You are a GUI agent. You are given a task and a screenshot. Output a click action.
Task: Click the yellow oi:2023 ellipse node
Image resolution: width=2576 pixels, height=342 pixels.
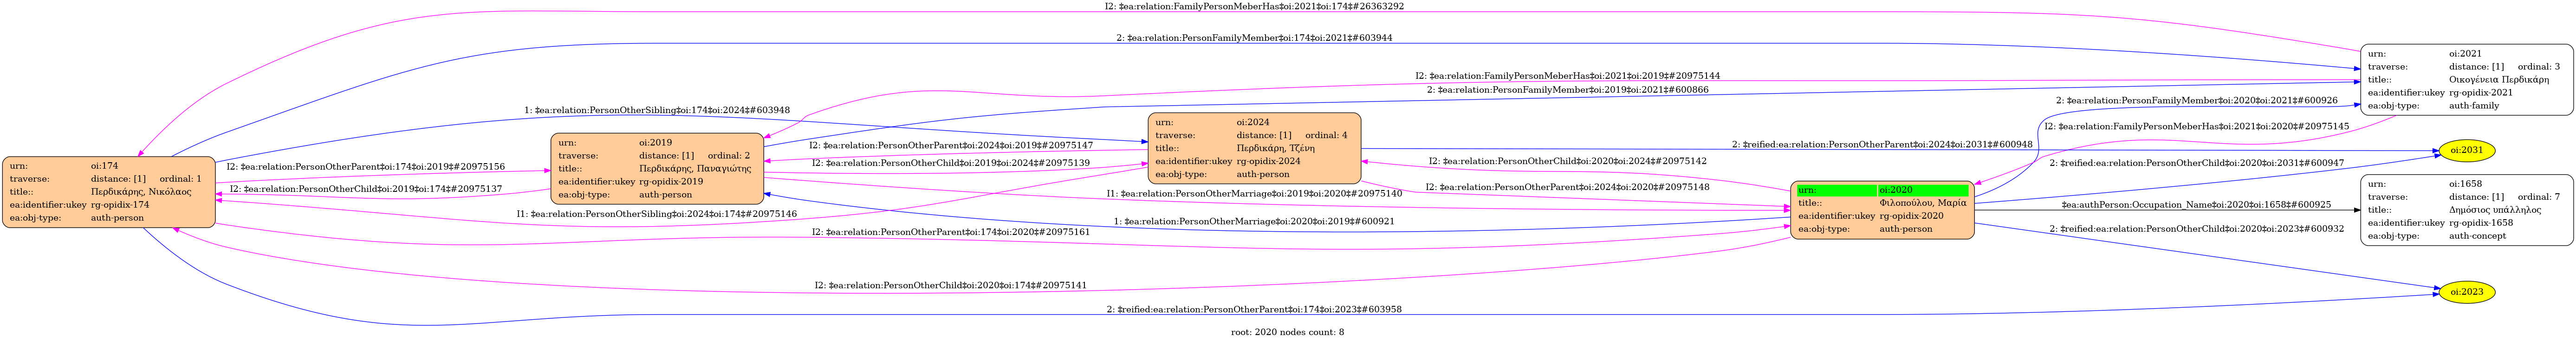tap(2466, 292)
